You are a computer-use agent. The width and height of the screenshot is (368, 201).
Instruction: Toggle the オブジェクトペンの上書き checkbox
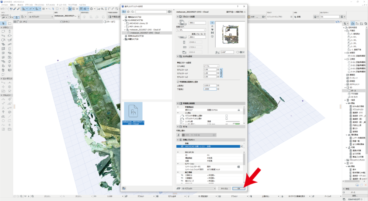pyautogui.click(x=226, y=119)
